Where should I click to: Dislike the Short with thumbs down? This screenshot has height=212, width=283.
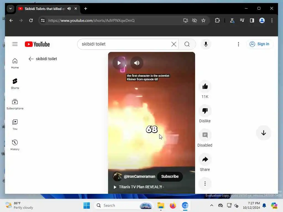tap(205, 111)
